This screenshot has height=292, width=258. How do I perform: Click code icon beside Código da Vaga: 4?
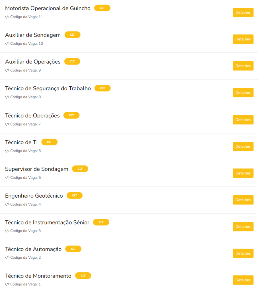tap(7, 204)
